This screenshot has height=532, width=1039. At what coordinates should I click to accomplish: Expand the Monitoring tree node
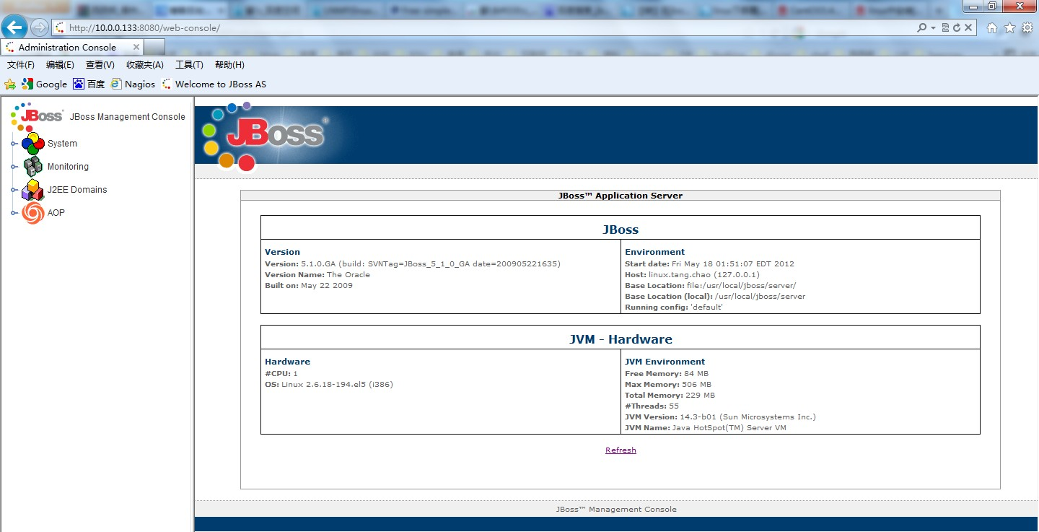point(14,167)
